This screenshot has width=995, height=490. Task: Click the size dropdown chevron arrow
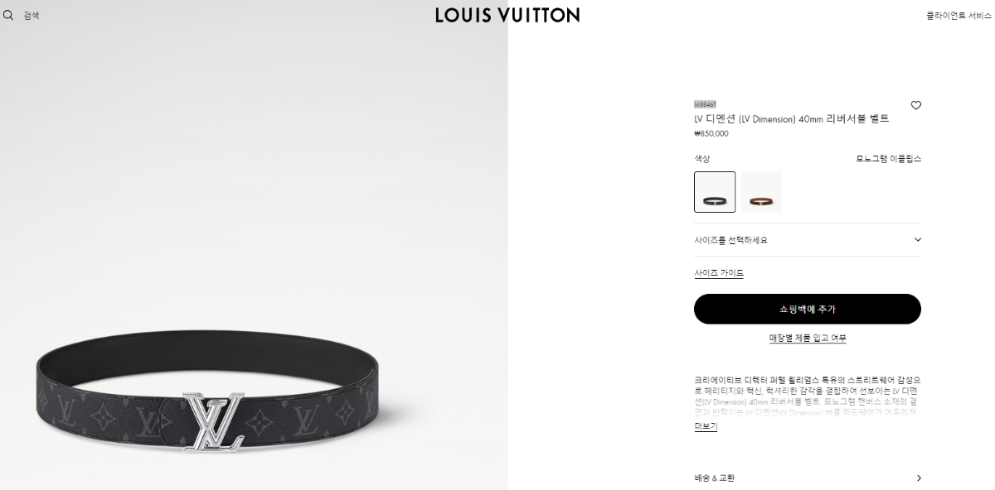(917, 240)
